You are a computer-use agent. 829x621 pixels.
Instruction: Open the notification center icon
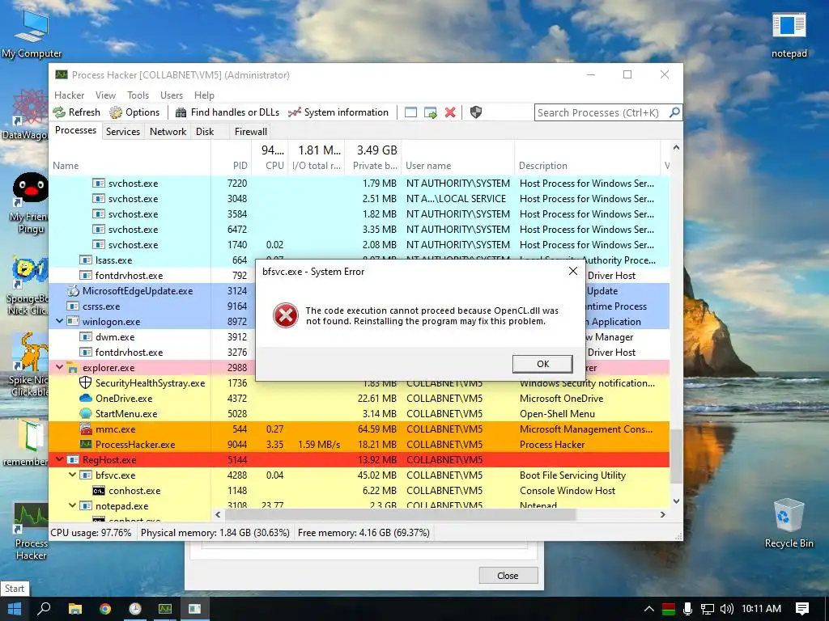coord(802,609)
